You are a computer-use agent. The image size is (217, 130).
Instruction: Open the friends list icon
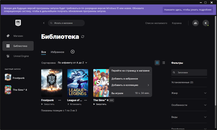click(195, 23)
